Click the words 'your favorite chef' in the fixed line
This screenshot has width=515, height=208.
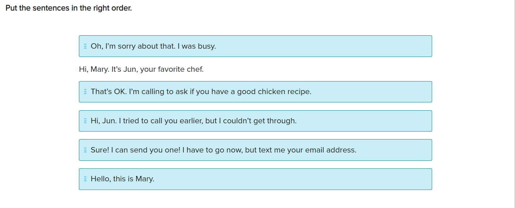172,69
